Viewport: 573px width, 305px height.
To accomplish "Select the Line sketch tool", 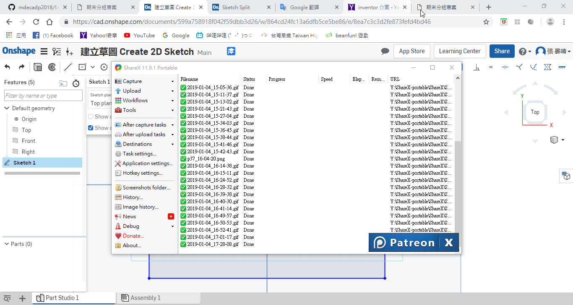I will (68, 67).
